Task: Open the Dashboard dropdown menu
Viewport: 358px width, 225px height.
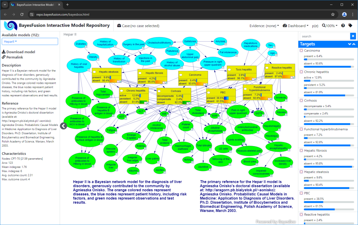Action: coord(296,26)
